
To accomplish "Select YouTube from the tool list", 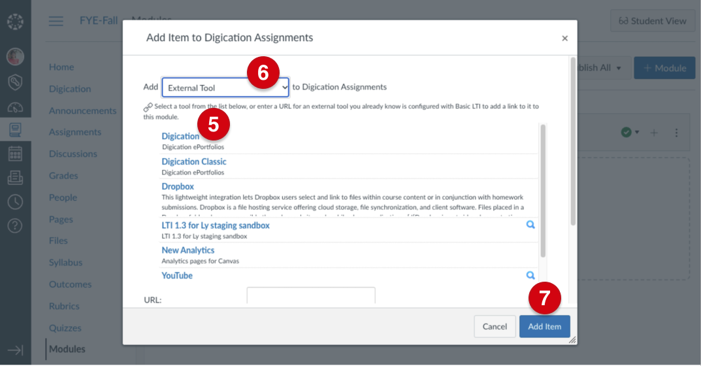I will pyautogui.click(x=177, y=276).
